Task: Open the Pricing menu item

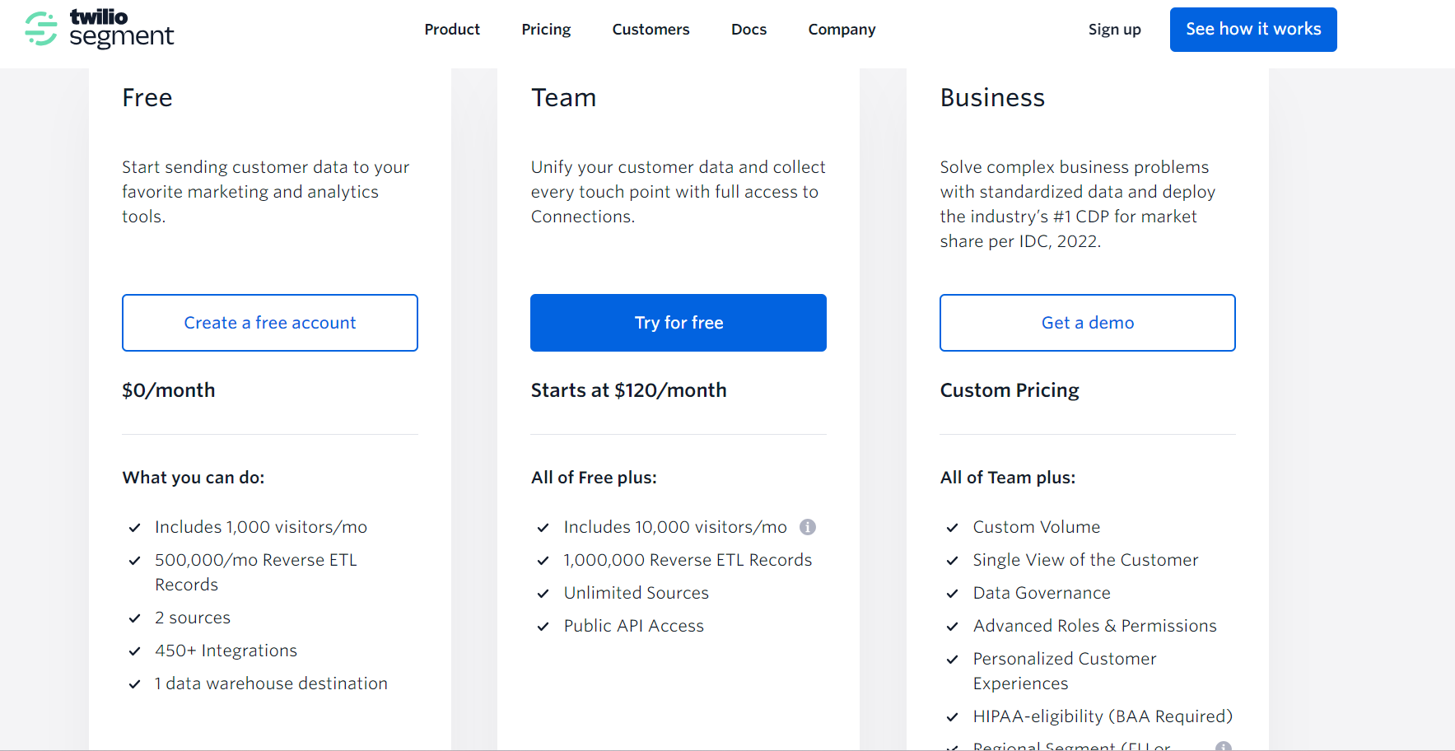Action: click(x=546, y=30)
